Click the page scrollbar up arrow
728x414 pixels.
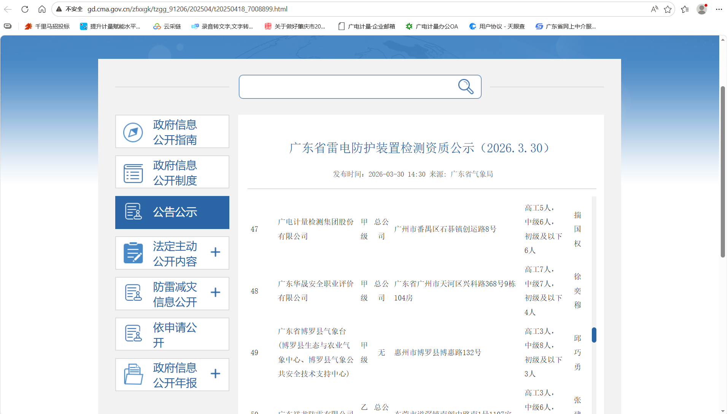click(x=723, y=40)
